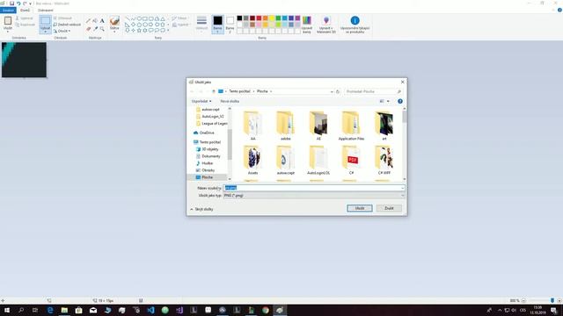This screenshot has height=316, width=563.
Task: Click Edit with Paint 3D icon
Action: (x=326, y=25)
